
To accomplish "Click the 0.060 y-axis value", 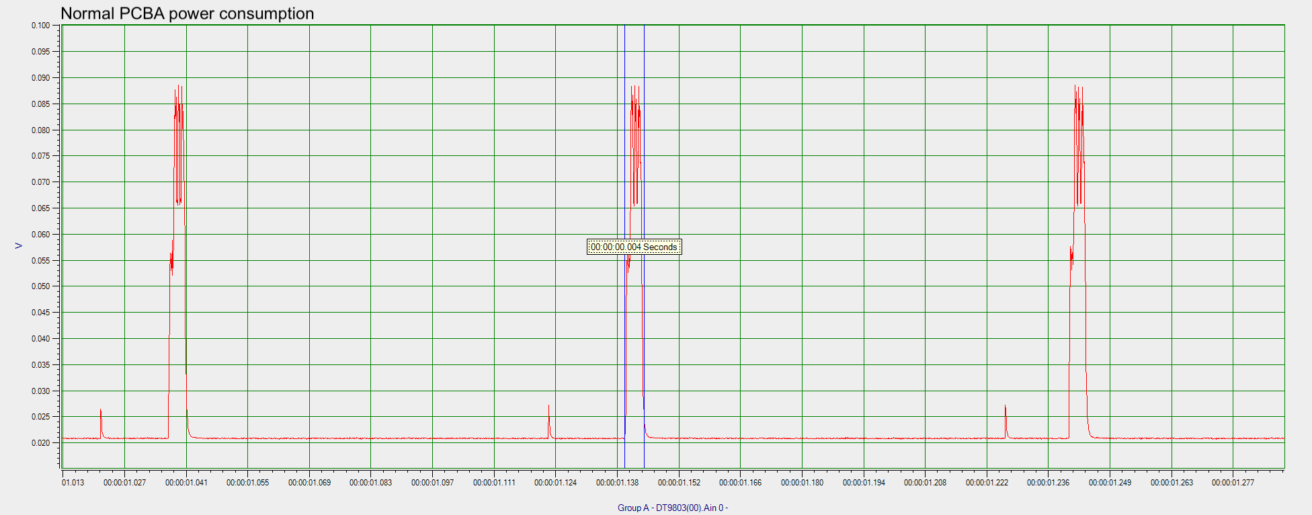I will pyautogui.click(x=40, y=235).
